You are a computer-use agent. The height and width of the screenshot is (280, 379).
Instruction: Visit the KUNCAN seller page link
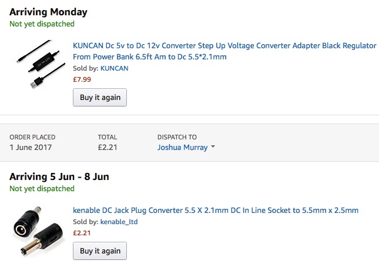coord(115,68)
